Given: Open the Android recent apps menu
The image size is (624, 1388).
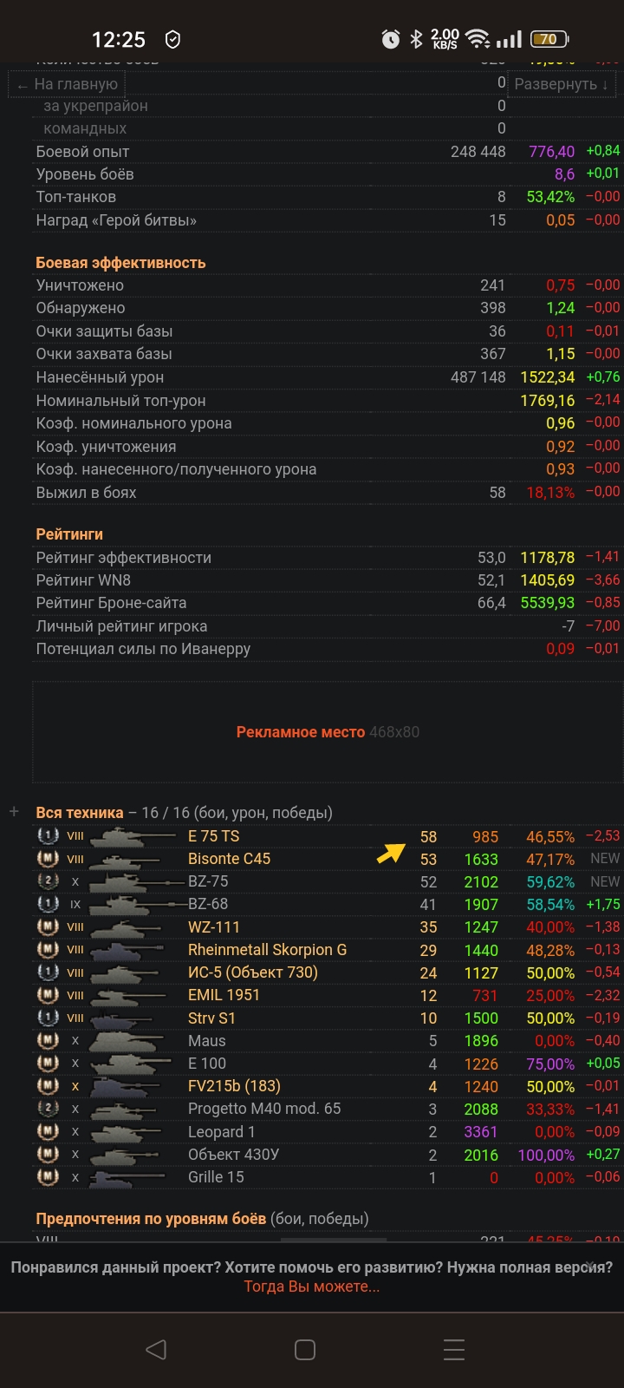Looking at the screenshot, I should click(x=453, y=1349).
